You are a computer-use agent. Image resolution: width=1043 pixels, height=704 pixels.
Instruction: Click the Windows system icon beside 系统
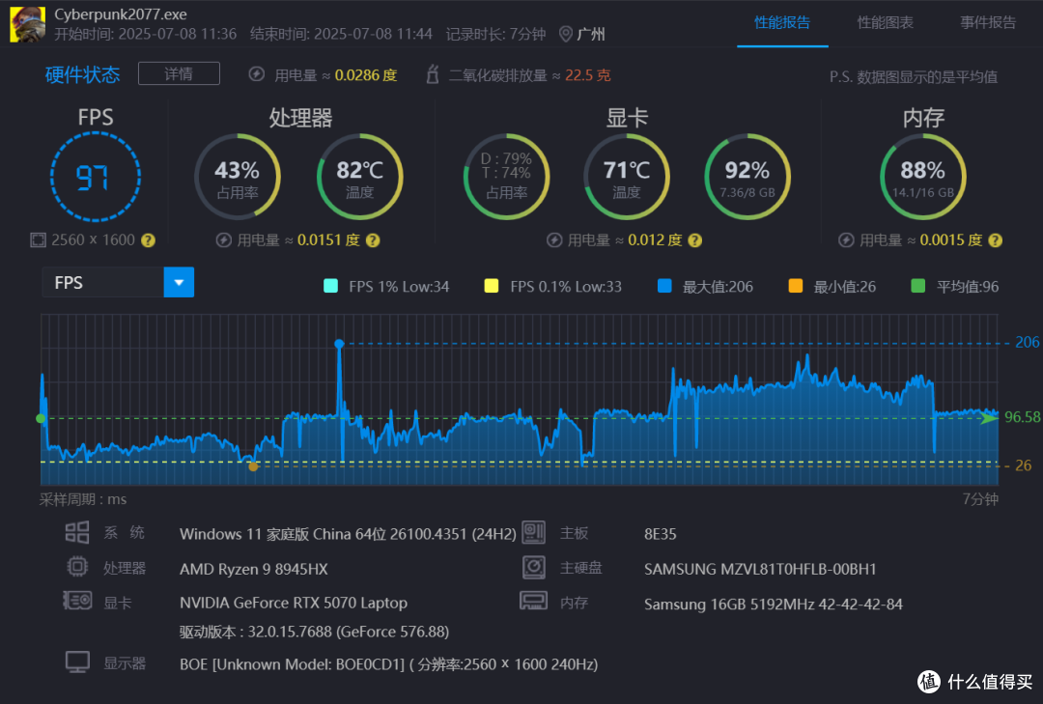tap(77, 532)
